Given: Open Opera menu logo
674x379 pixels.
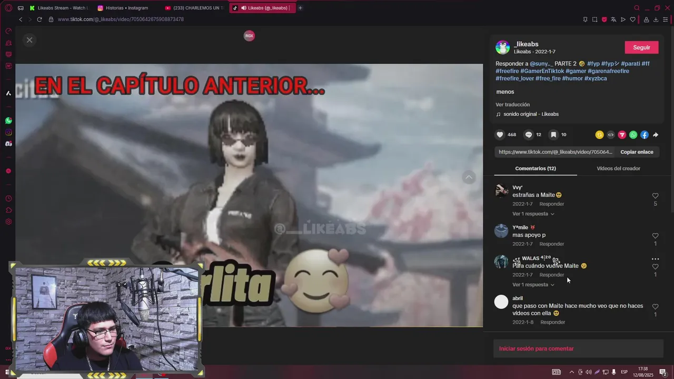Looking at the screenshot, I should [x=8, y=8].
